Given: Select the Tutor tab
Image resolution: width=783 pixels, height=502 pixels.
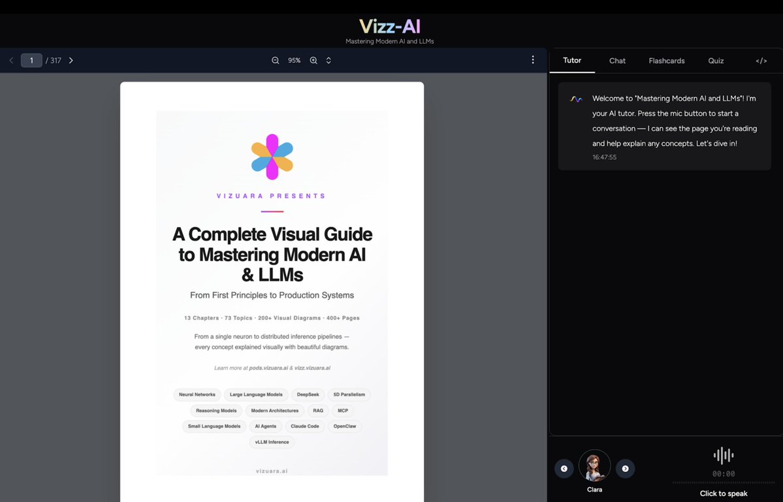Looking at the screenshot, I should (571, 60).
